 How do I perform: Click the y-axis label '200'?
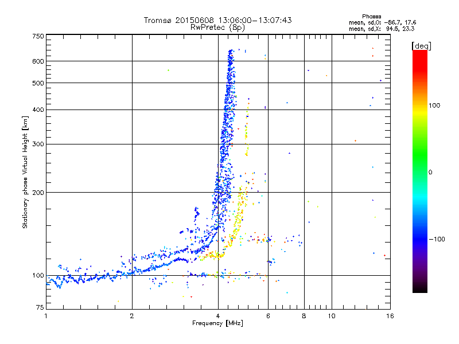38,193
